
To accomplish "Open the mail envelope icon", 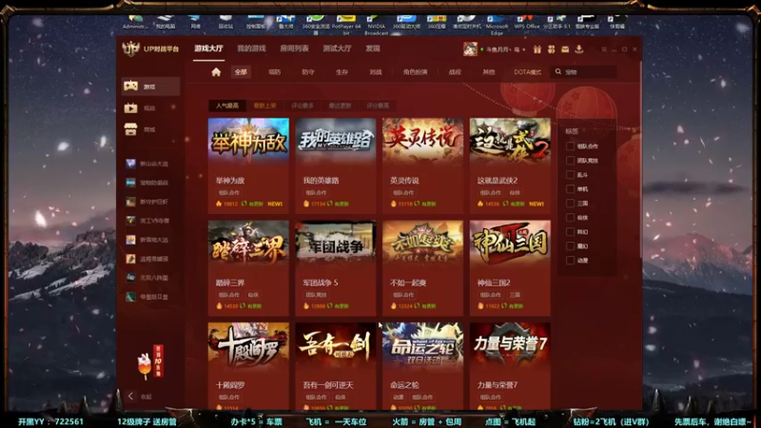I will tap(565, 49).
